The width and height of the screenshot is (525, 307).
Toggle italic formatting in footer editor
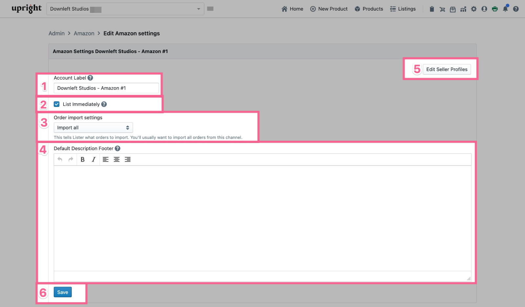(x=94, y=159)
